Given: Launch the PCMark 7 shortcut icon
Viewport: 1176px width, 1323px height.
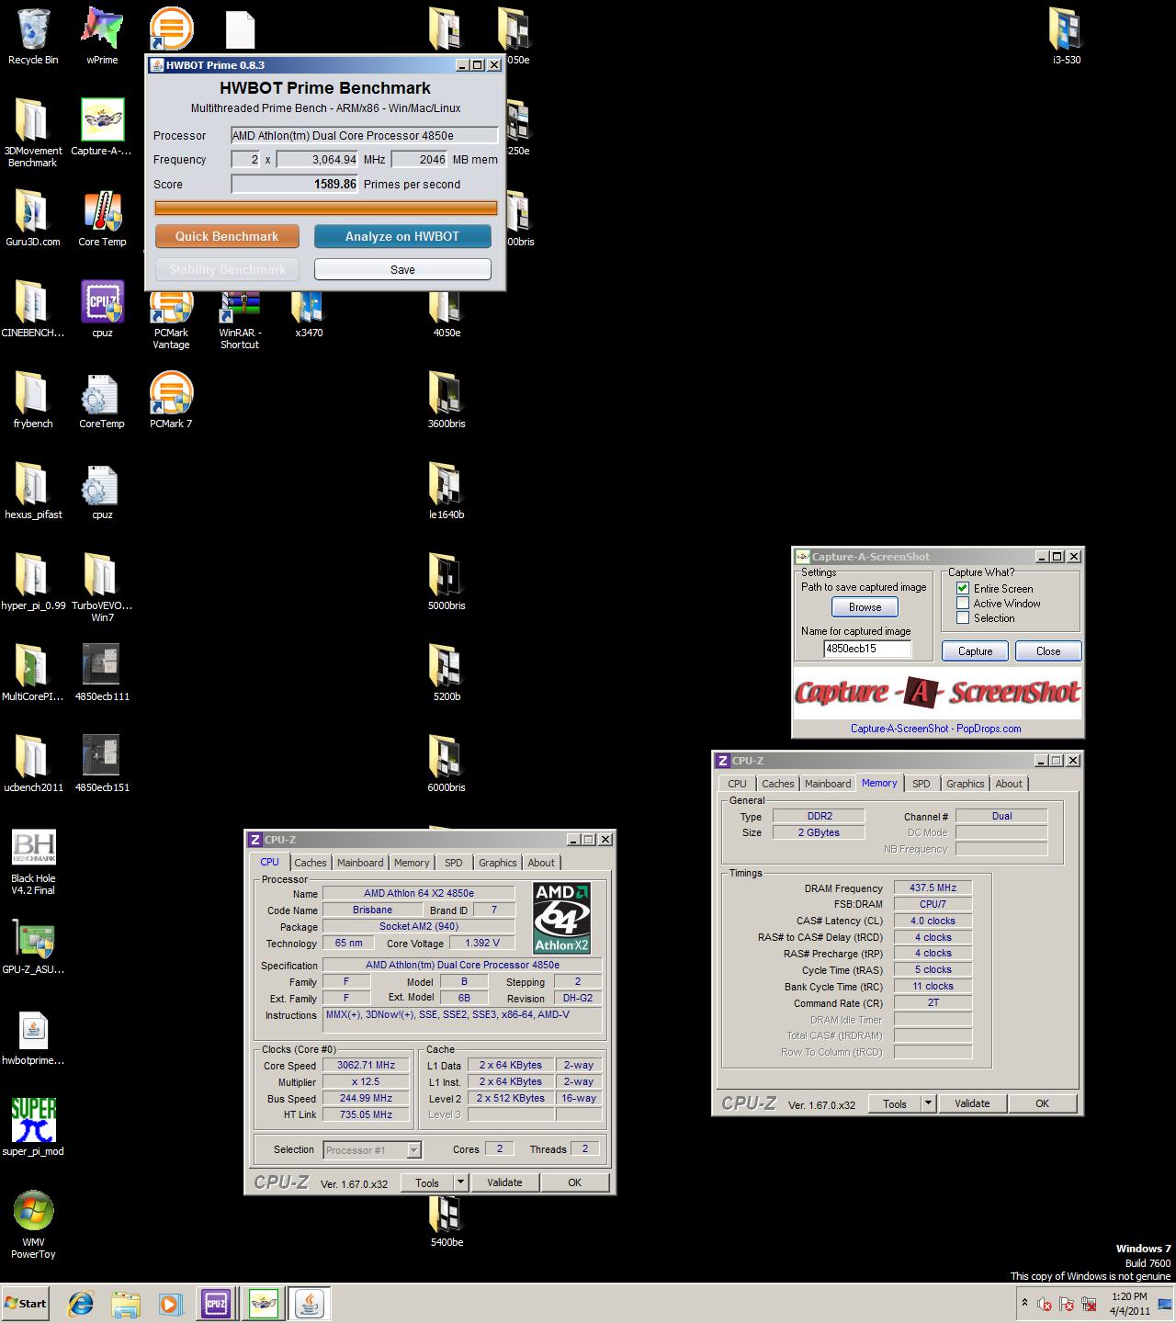Looking at the screenshot, I should (171, 393).
